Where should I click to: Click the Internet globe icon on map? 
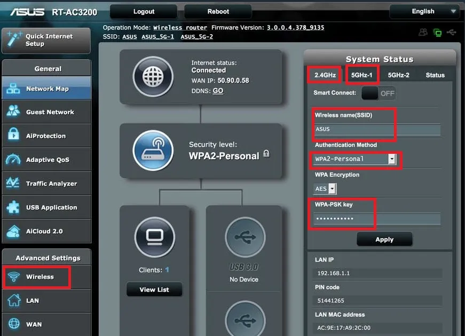[x=153, y=76]
